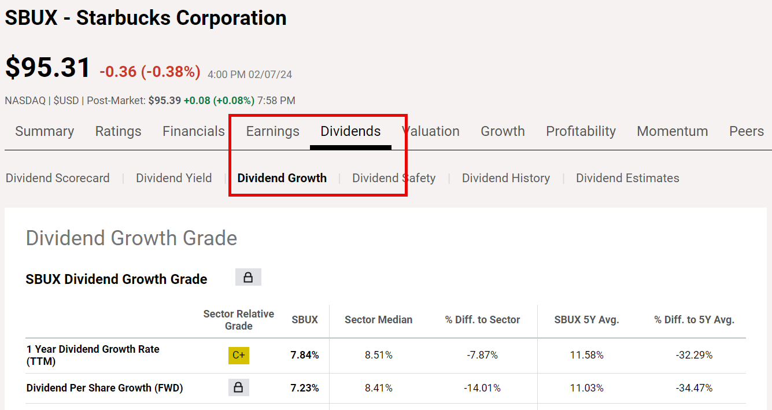Select the Dividend Growth subsection
772x410 pixels.
(282, 178)
